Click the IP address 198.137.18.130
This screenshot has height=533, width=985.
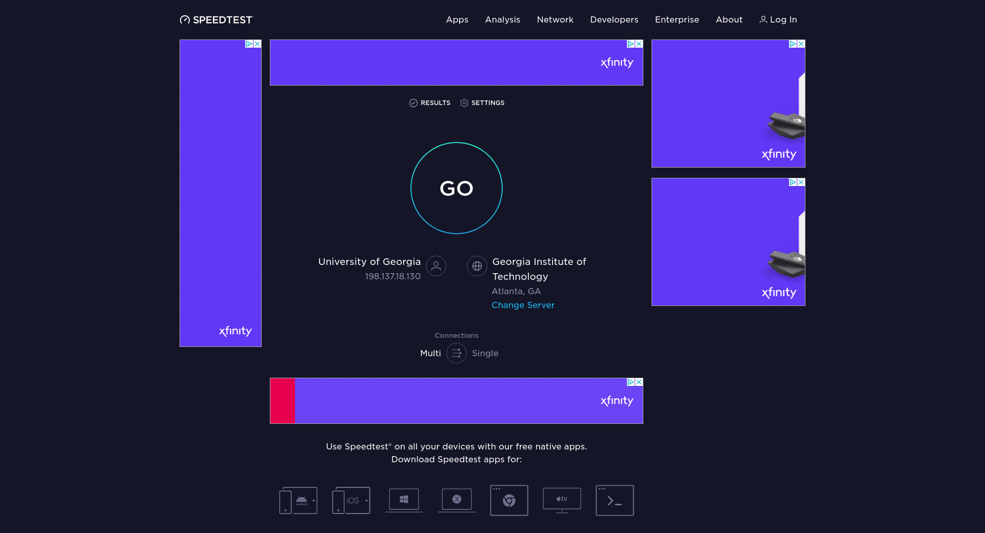393,276
